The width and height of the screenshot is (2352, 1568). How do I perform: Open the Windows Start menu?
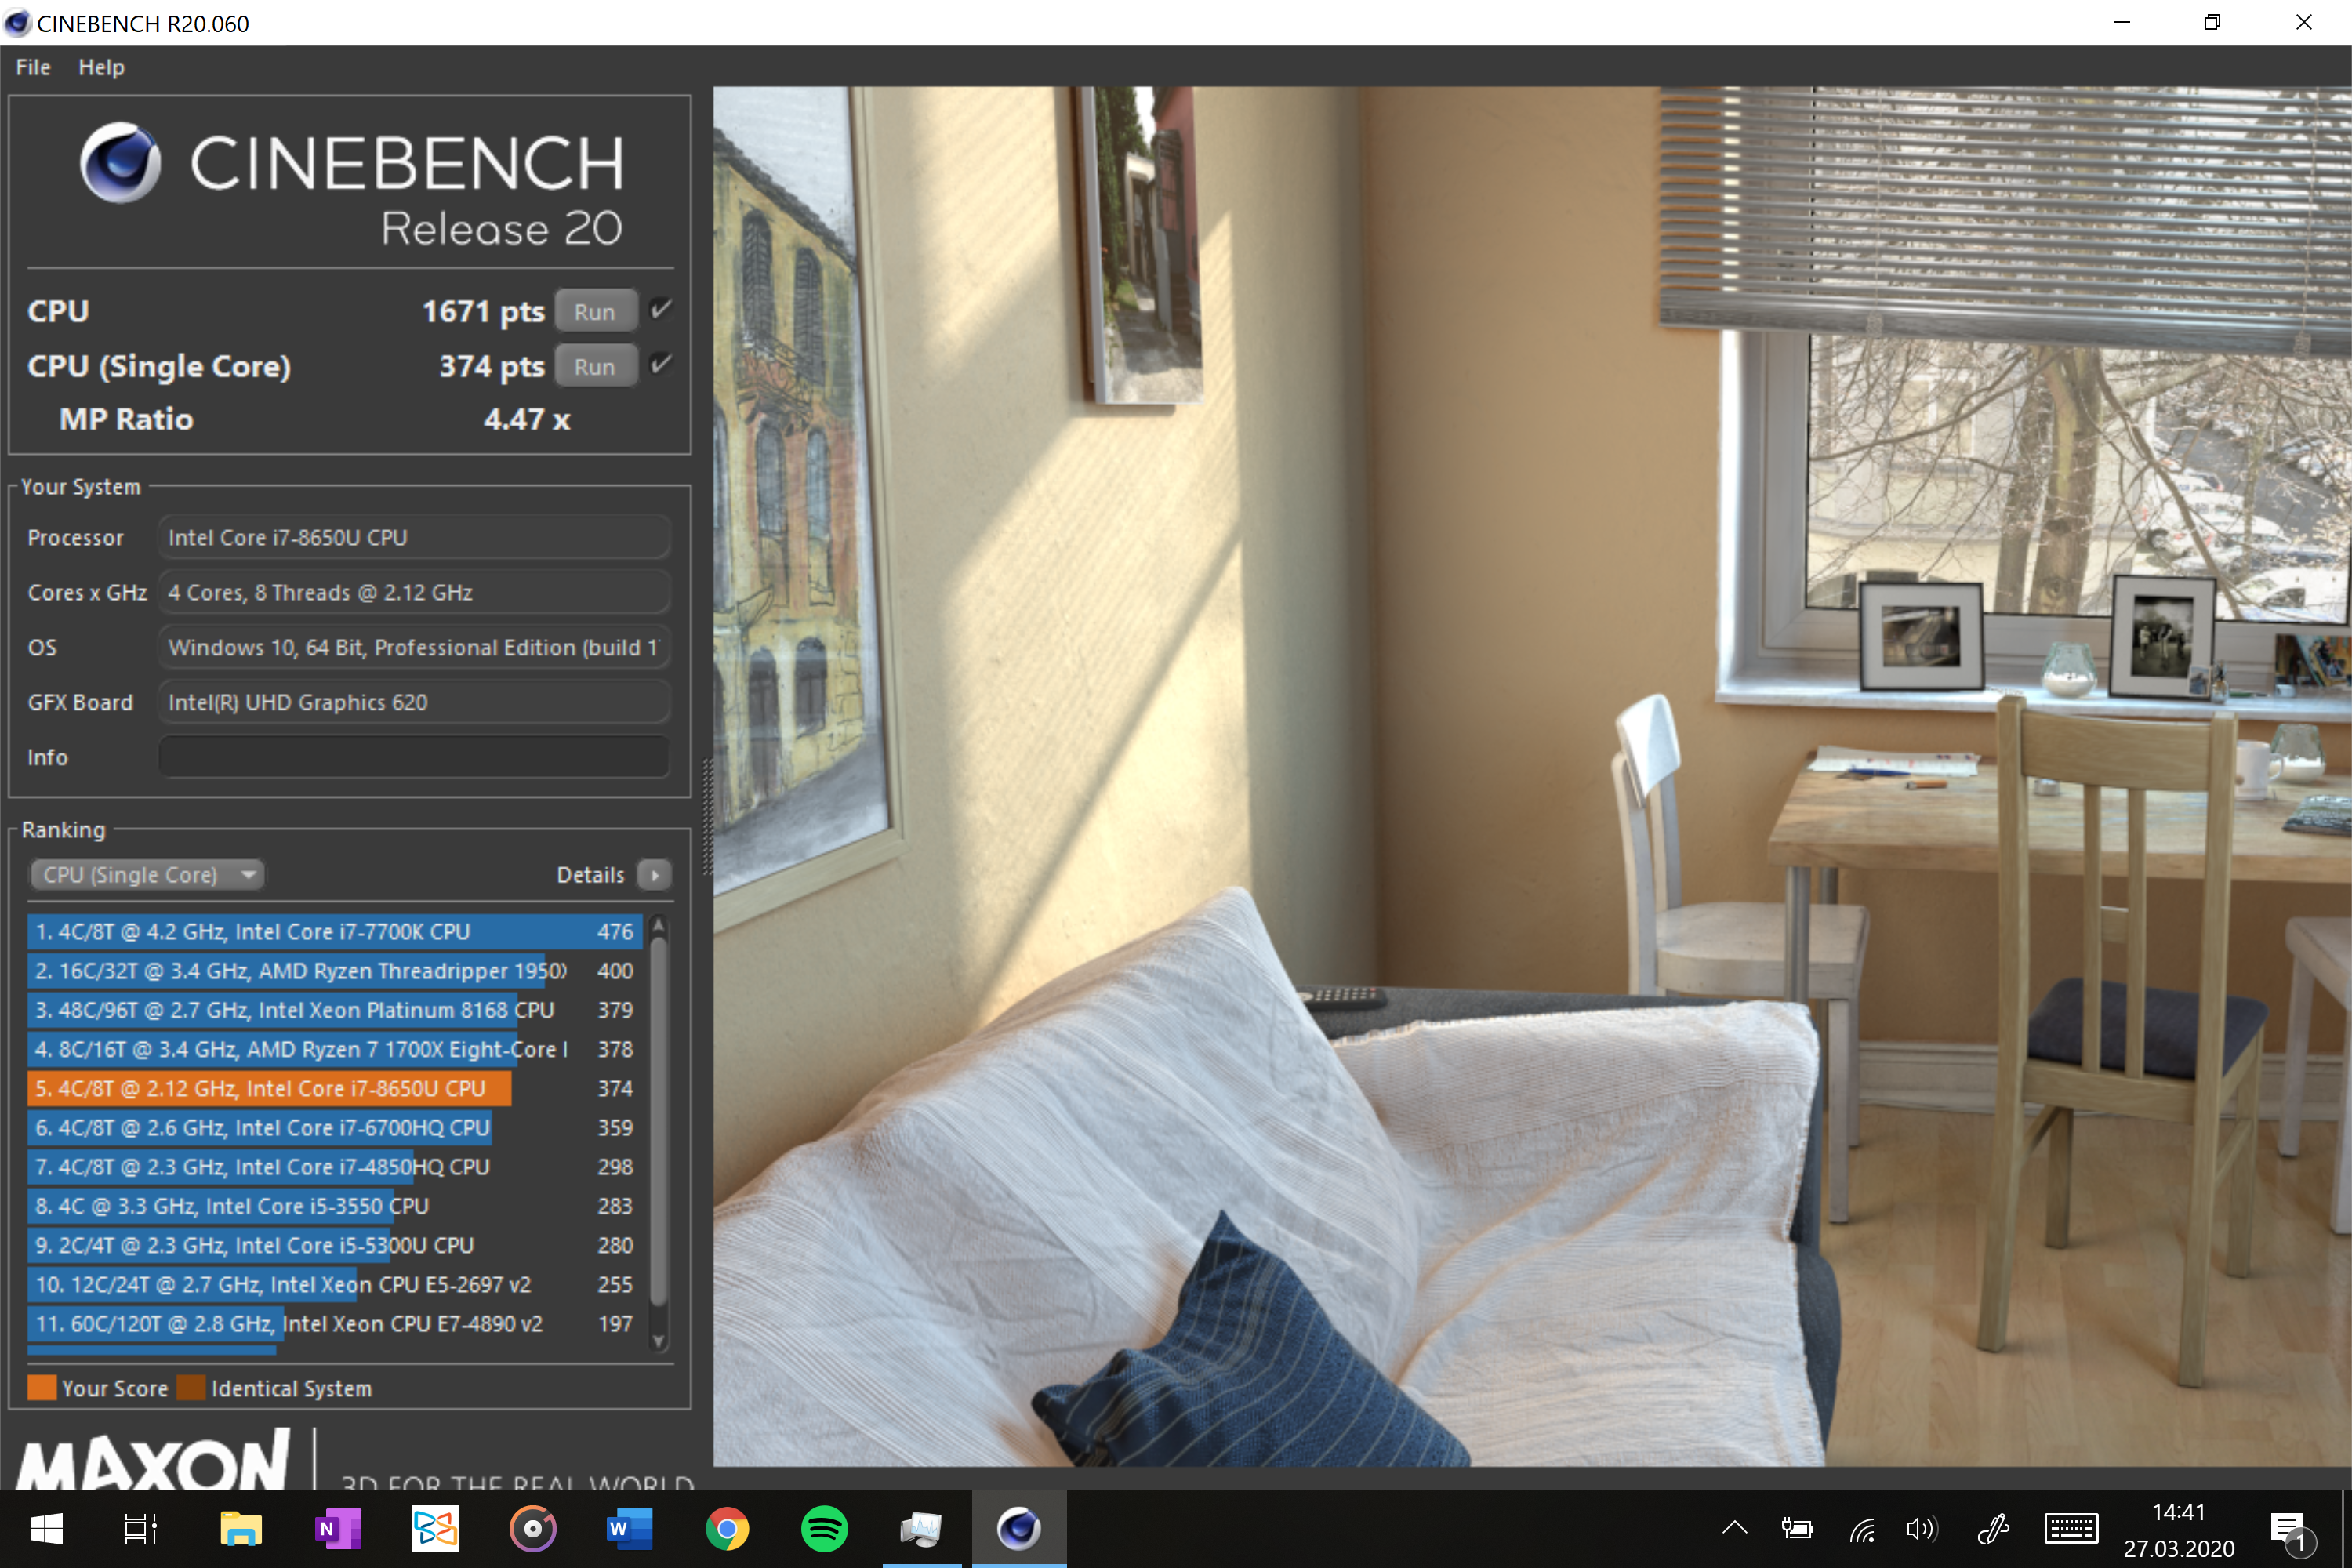pyautogui.click(x=47, y=1528)
